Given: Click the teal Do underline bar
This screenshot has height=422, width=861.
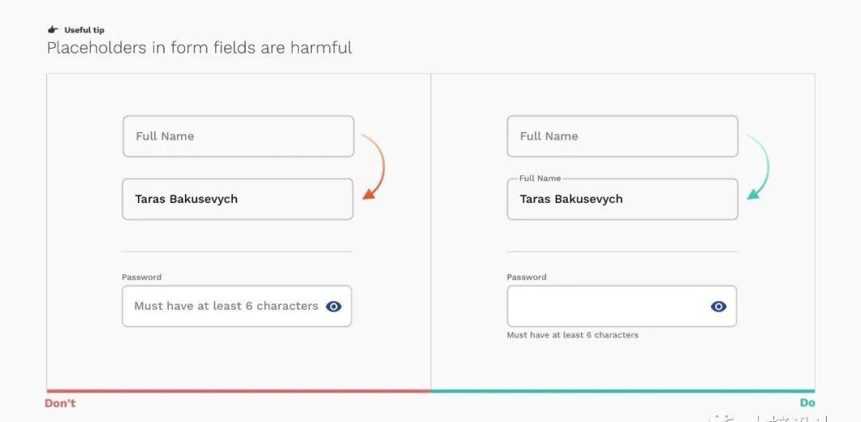Looking at the screenshot, I should pos(623,391).
